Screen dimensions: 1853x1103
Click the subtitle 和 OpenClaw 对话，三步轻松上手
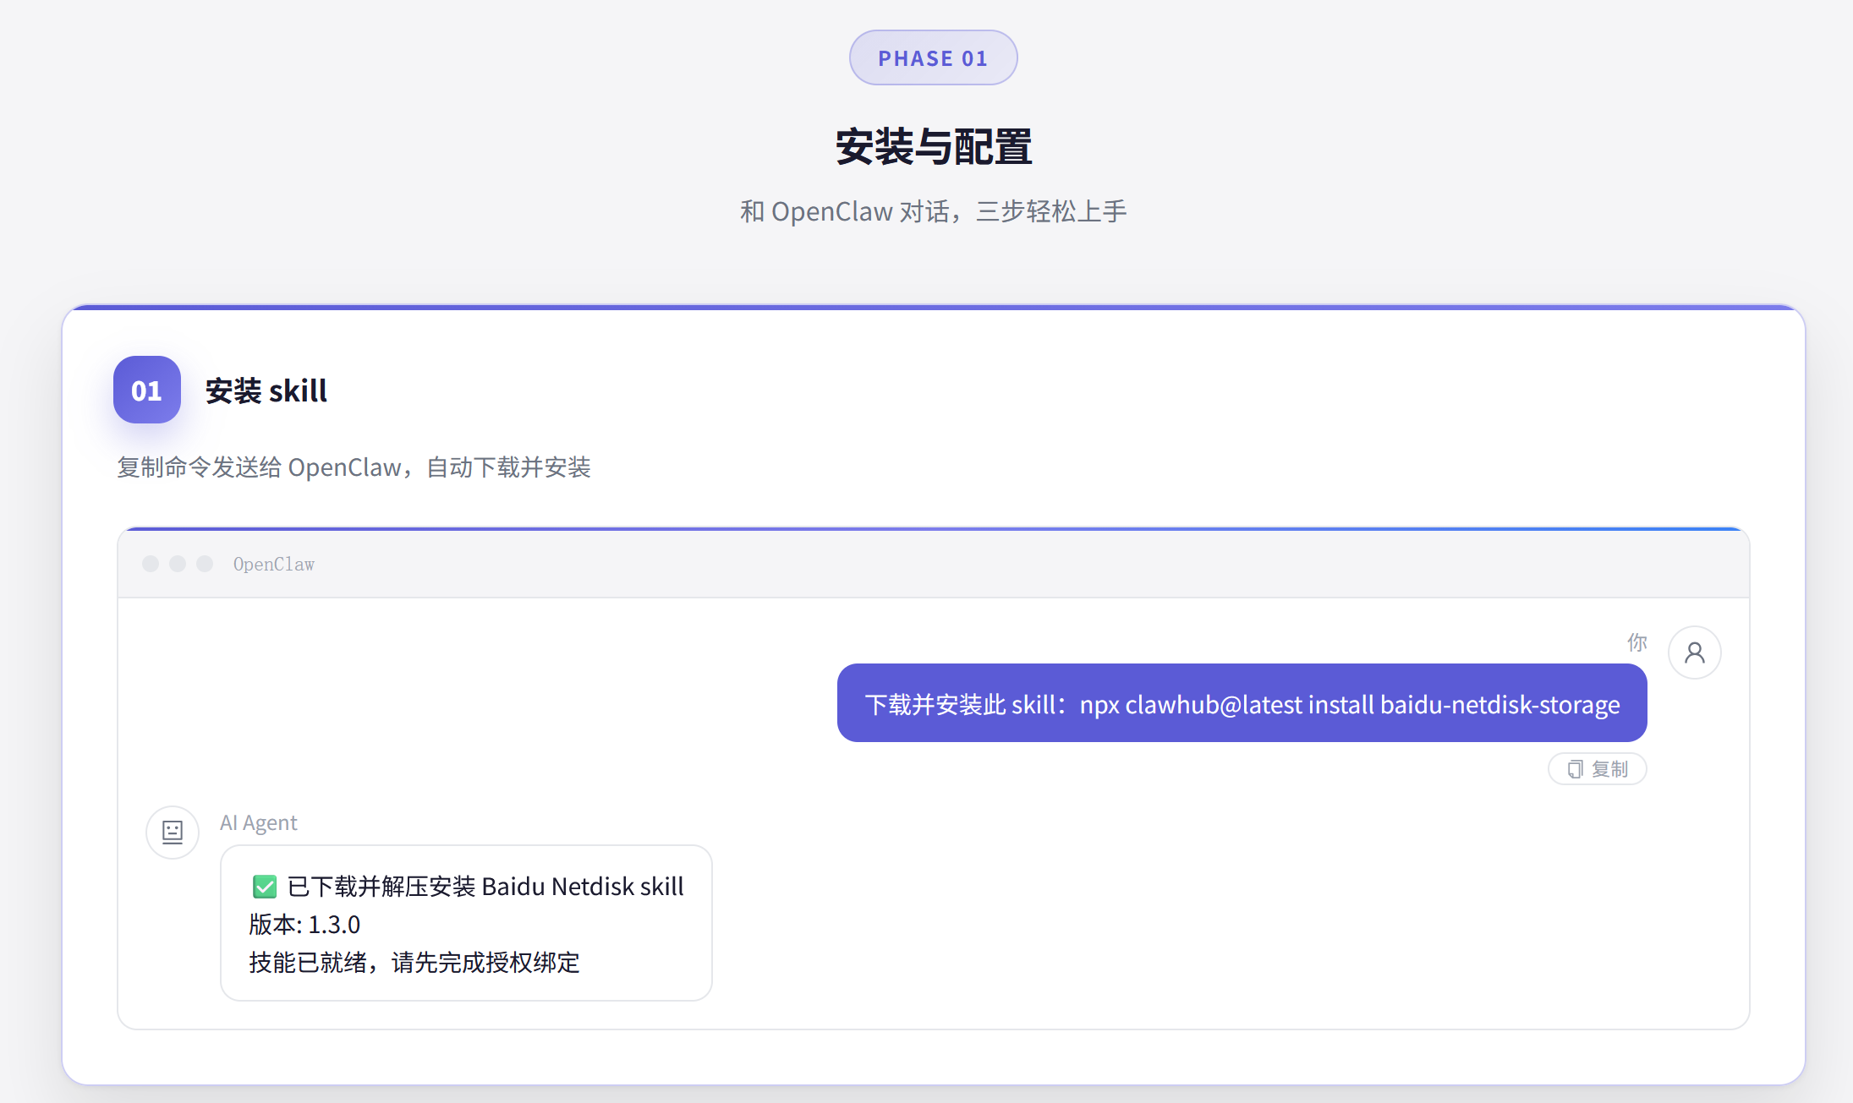point(933,211)
